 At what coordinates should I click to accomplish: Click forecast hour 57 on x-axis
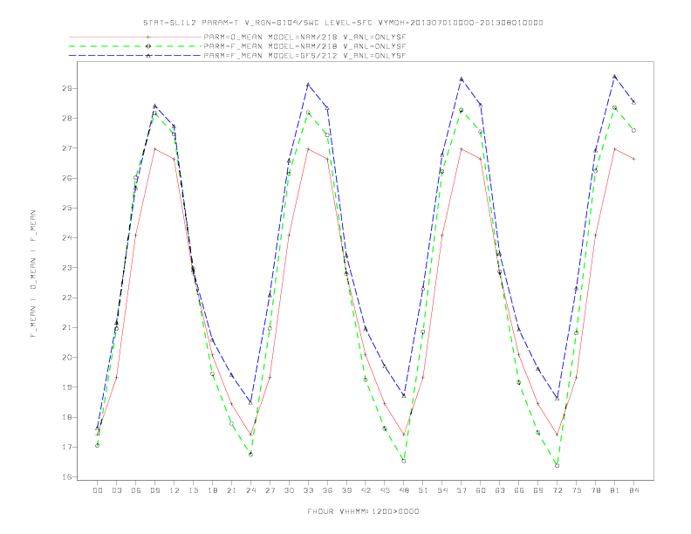462,490
